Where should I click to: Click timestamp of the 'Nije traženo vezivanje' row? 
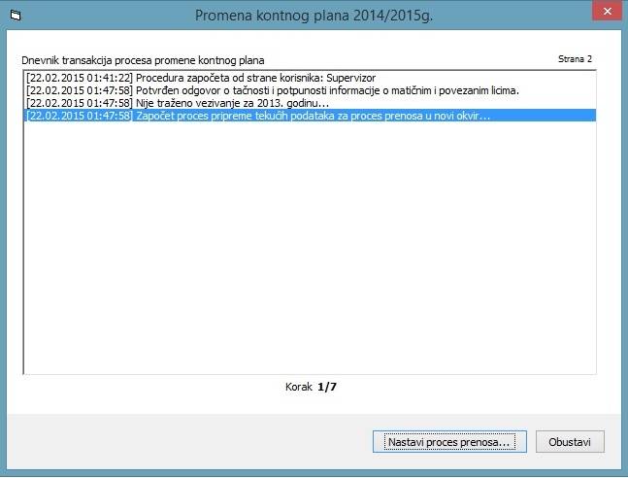click(80, 103)
